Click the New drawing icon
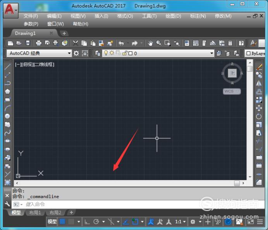Screen dimensions: 268x230 pos(10,43)
